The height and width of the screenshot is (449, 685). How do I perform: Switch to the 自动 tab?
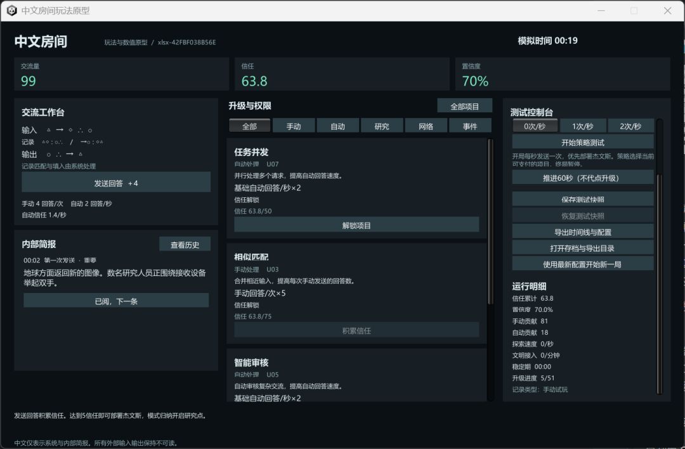(x=337, y=126)
